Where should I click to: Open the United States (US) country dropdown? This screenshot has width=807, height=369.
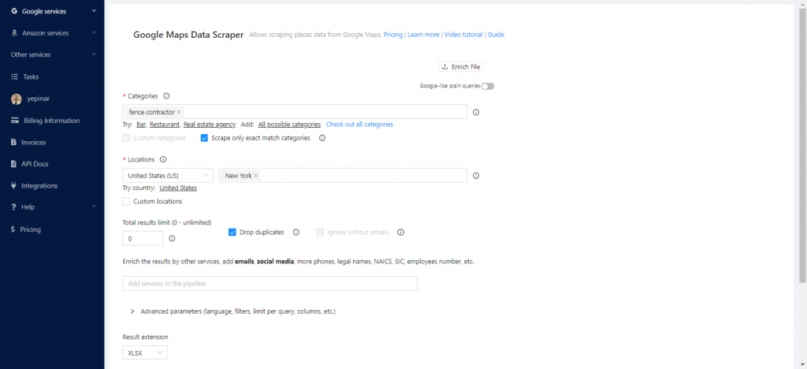click(x=168, y=176)
